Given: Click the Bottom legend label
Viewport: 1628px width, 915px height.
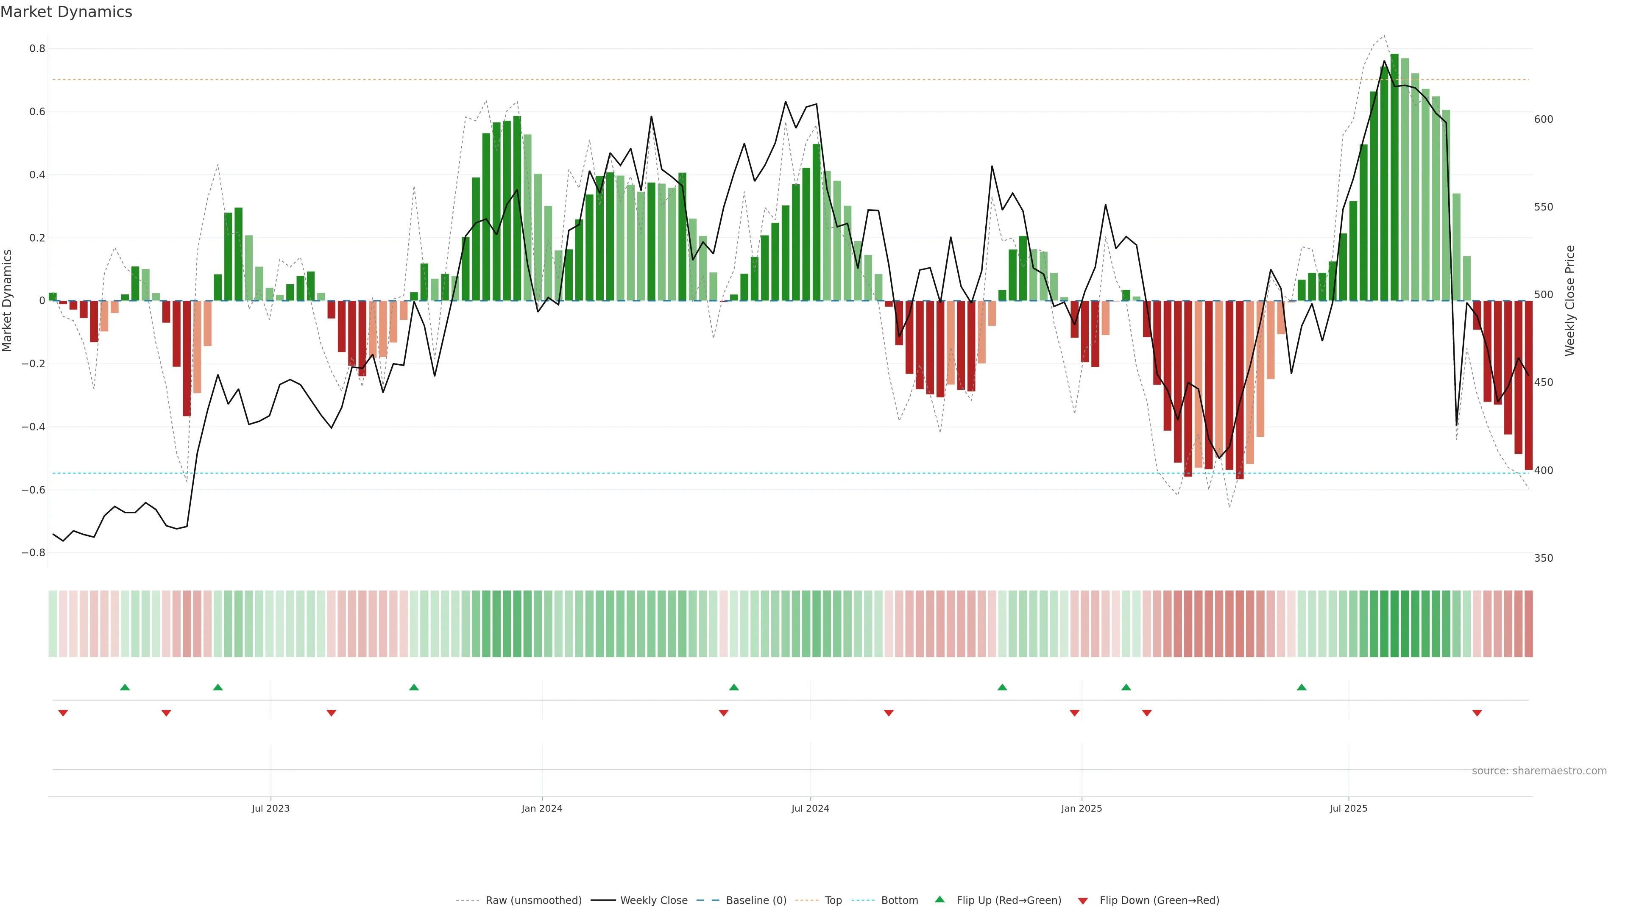Looking at the screenshot, I should point(899,901).
